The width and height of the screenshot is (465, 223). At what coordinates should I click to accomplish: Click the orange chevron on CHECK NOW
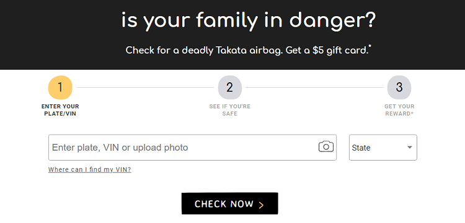pos(261,204)
